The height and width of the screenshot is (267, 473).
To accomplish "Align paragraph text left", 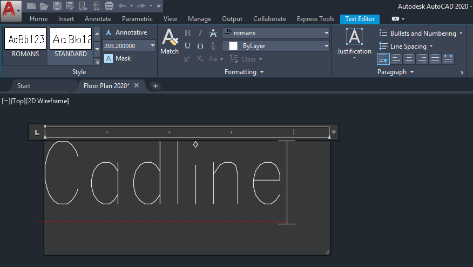I will (x=396, y=59).
